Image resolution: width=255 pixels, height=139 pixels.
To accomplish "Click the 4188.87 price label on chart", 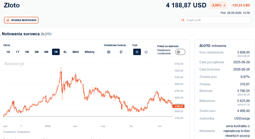I will click(179, 107).
